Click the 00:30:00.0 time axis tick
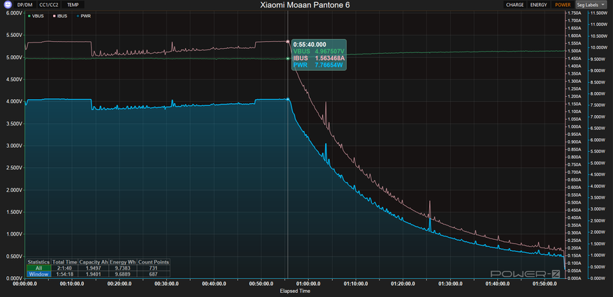The image size is (613, 297). click(167, 284)
